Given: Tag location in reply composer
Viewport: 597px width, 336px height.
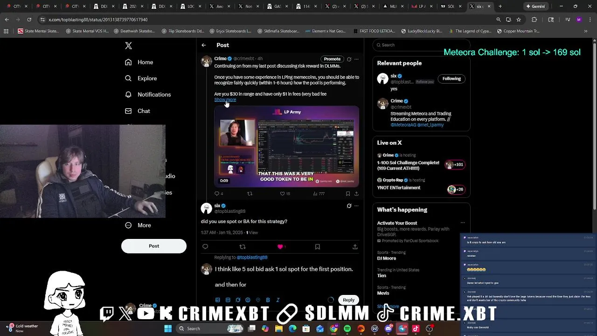Looking at the screenshot, I should tap(258, 300).
